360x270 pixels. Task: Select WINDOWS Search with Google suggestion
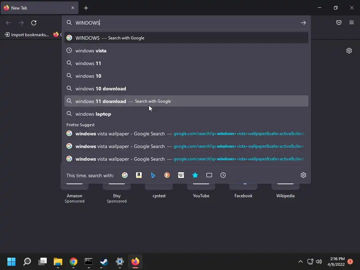[x=186, y=38]
